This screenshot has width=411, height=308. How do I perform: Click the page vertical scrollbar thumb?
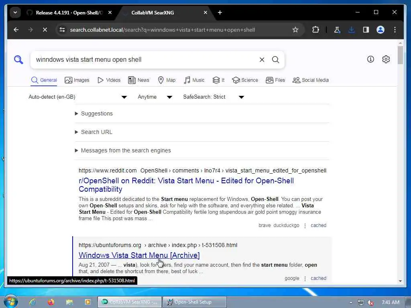[400, 55]
